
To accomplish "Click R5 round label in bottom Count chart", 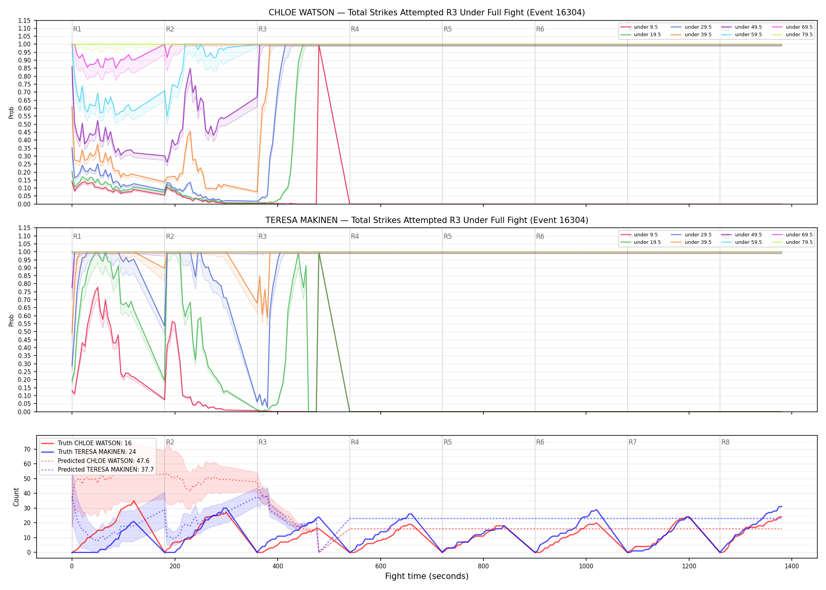I will click(x=448, y=442).
